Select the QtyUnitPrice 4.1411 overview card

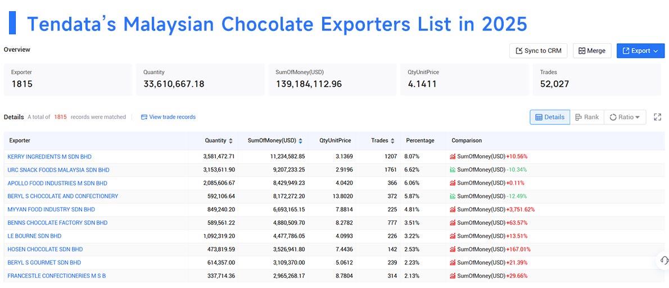pyautogui.click(x=464, y=80)
